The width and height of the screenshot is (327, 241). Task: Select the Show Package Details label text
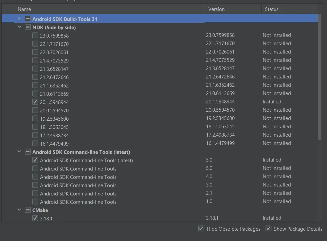(x=298, y=229)
